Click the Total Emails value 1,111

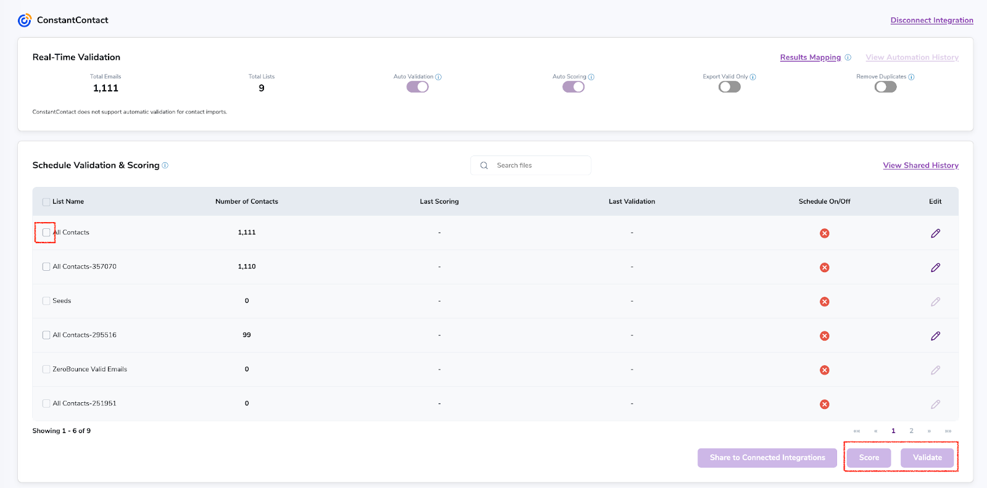tap(105, 88)
